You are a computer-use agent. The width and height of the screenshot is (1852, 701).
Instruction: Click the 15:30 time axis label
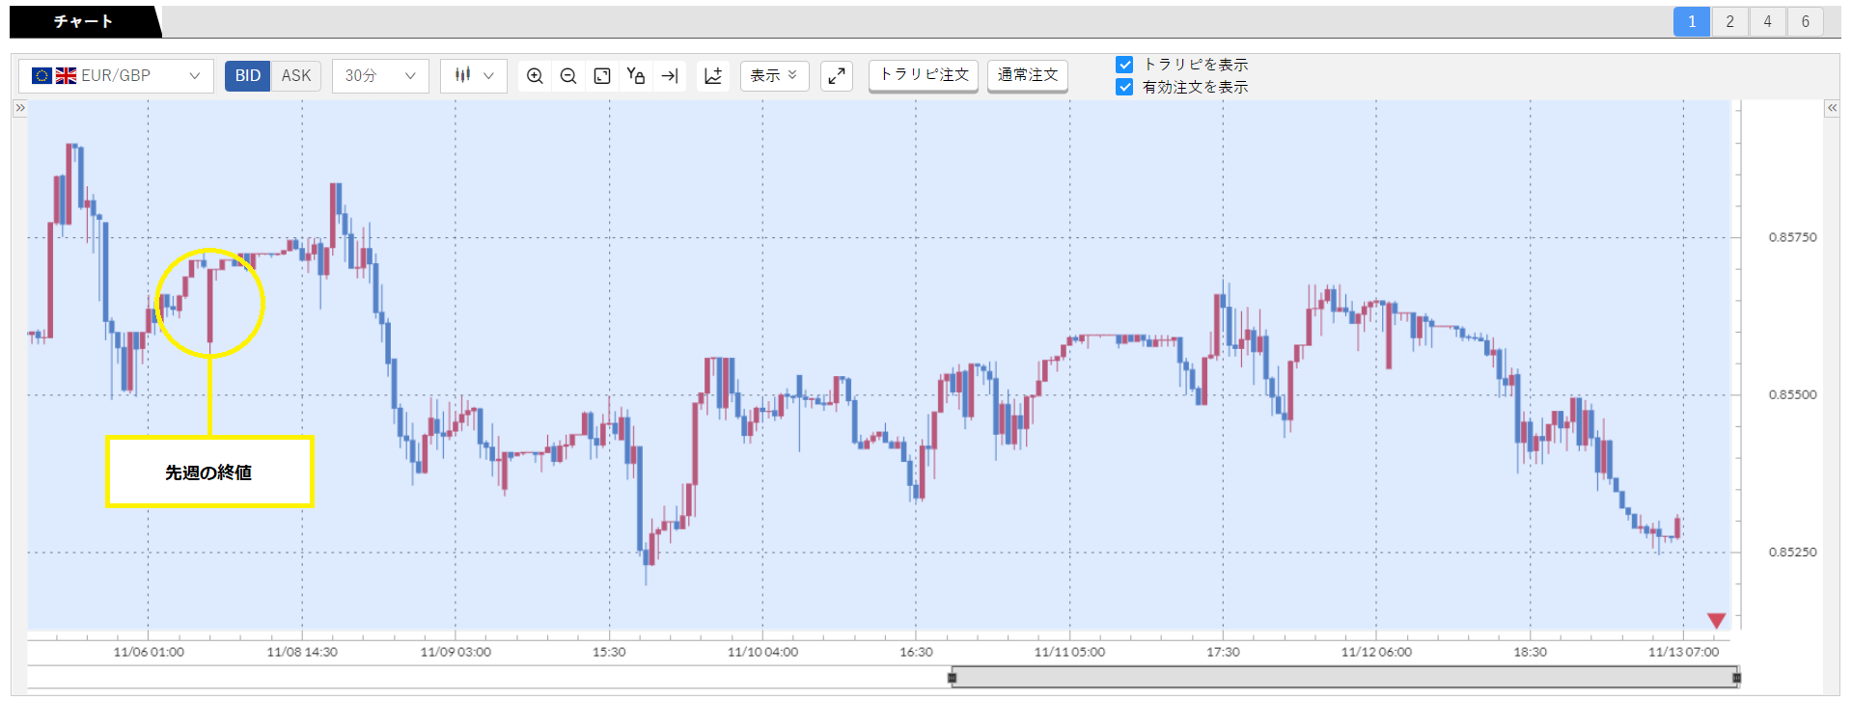click(x=609, y=652)
